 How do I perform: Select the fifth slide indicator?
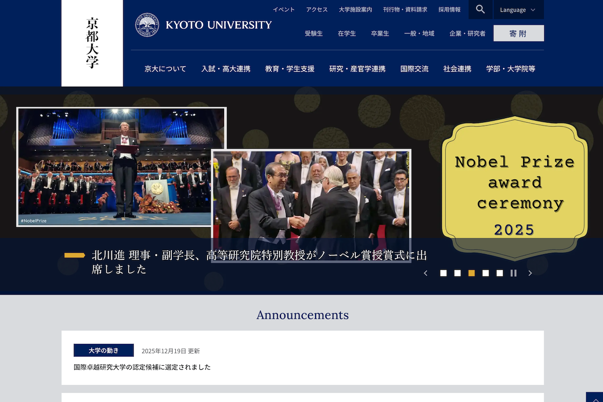click(x=499, y=273)
